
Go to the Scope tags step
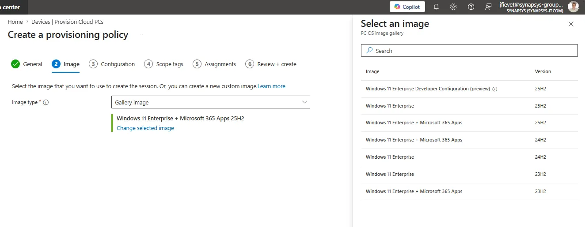pos(163,64)
